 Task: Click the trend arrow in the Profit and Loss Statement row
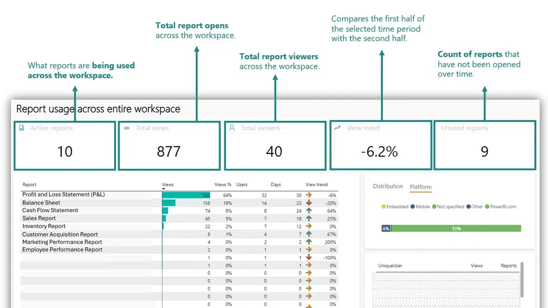tap(309, 195)
